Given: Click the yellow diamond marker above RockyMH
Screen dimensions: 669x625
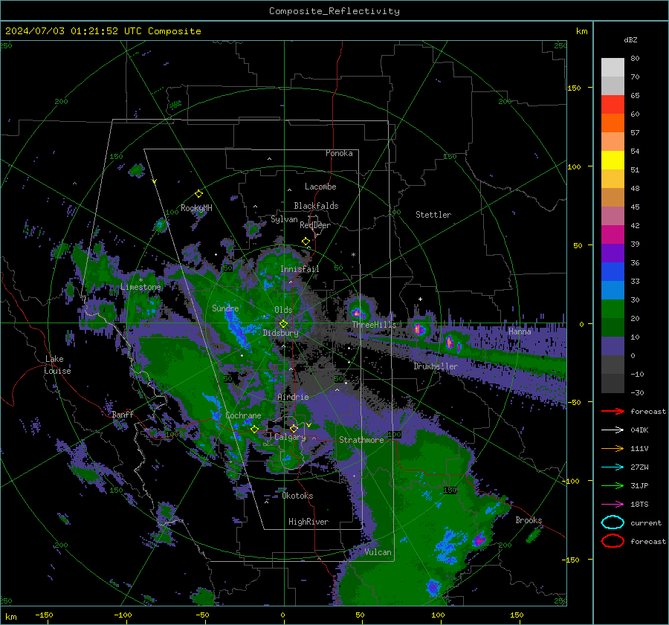Looking at the screenshot, I should tap(198, 194).
